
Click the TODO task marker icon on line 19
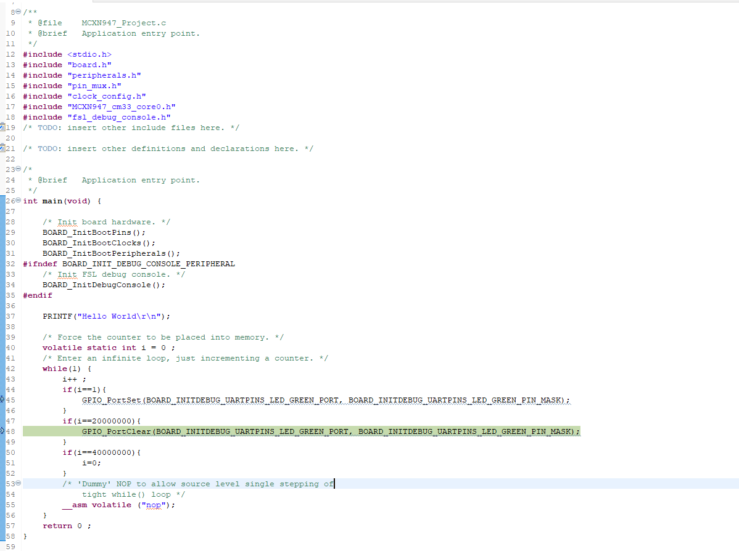(4, 127)
